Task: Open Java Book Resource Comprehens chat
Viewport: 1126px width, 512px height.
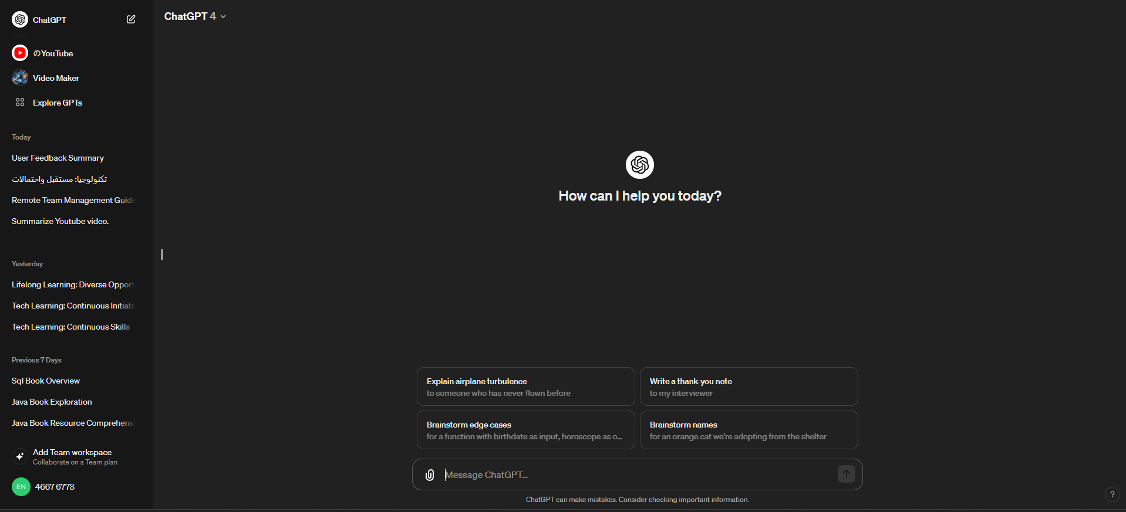Action: coord(74,423)
